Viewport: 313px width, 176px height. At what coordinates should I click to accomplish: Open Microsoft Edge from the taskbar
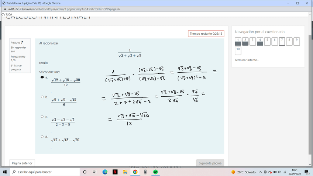pos(105,172)
